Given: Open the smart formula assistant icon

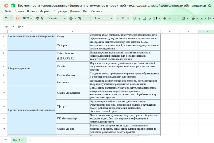Looking at the screenshot, I should pyautogui.click(x=17, y=18).
